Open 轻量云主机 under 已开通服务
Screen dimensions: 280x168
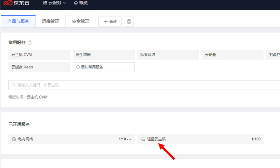point(200,139)
